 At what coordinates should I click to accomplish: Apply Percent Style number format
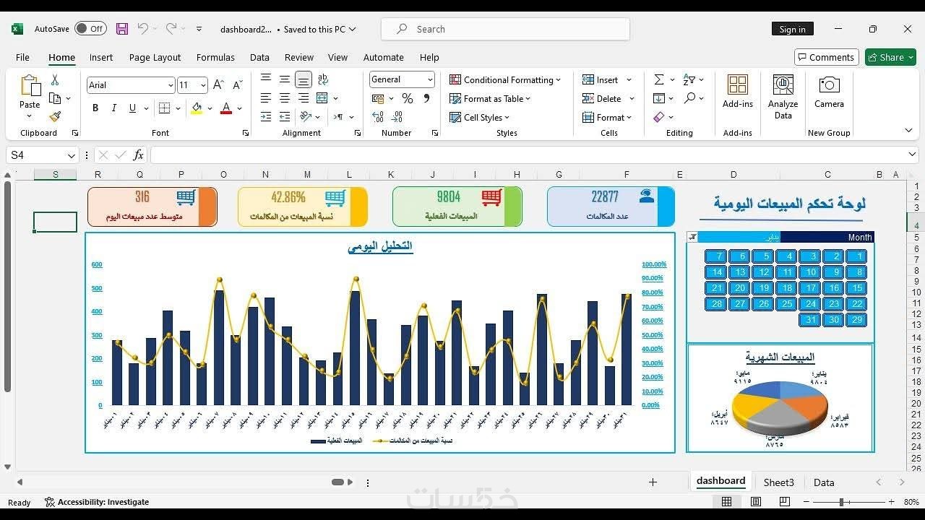pyautogui.click(x=408, y=98)
